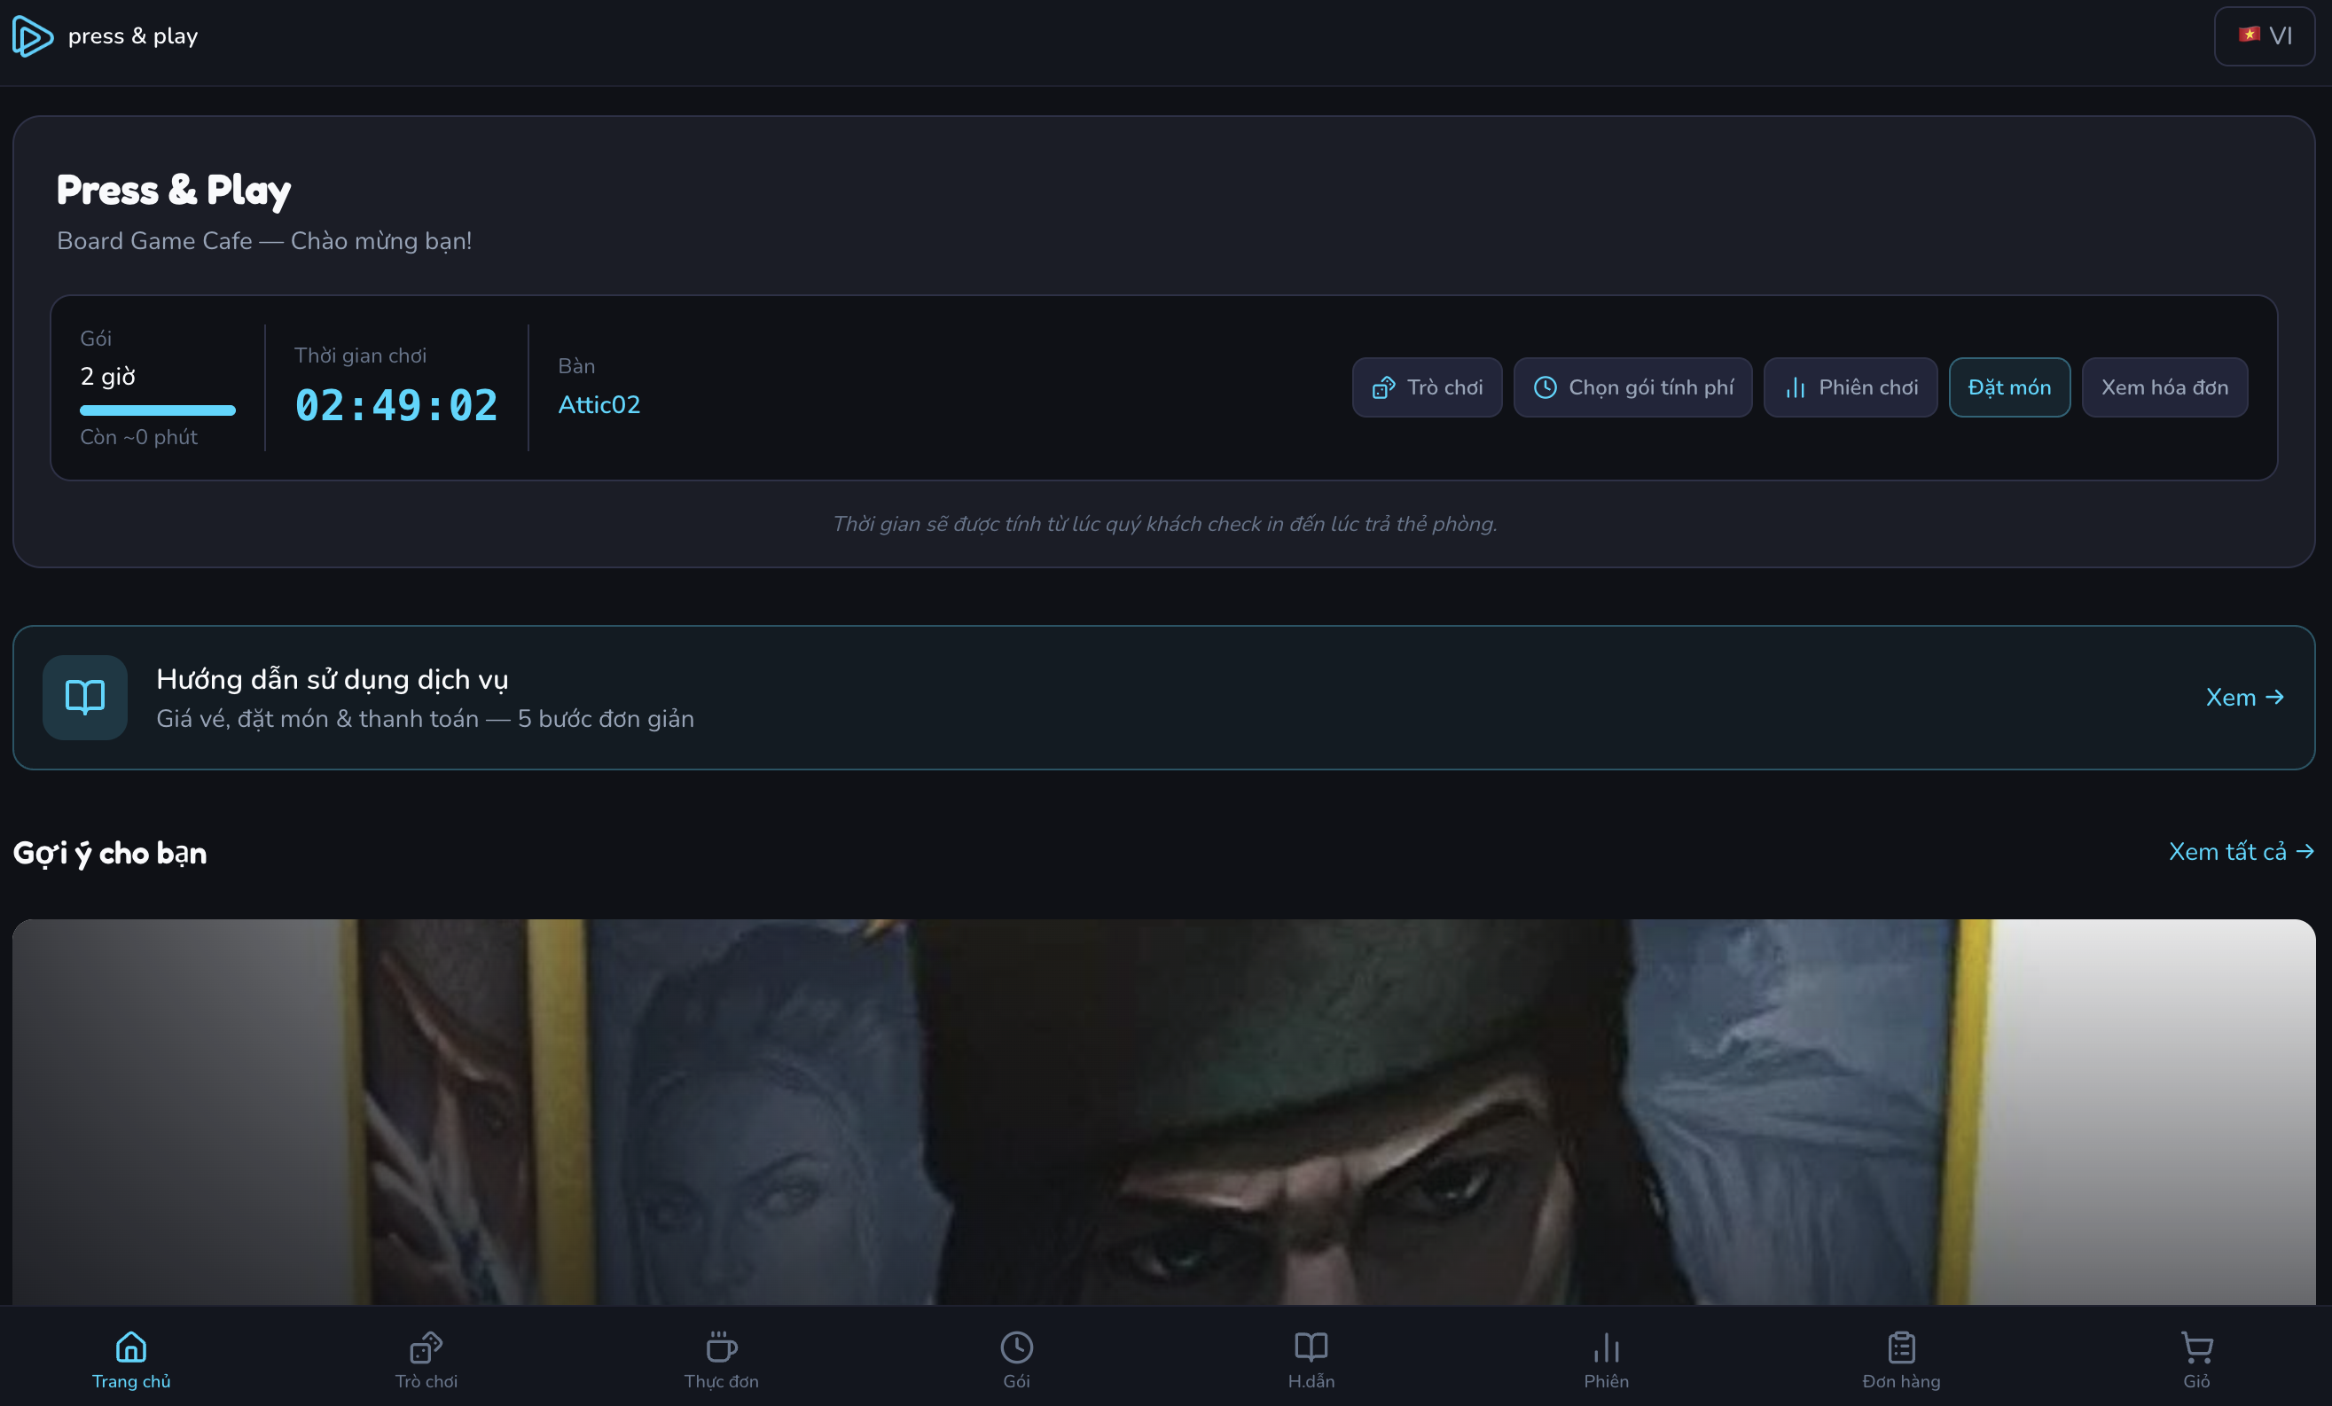Screen dimensions: 2332x1406
Task: Open the Phiên bar chart icon
Action: click(1606, 1347)
